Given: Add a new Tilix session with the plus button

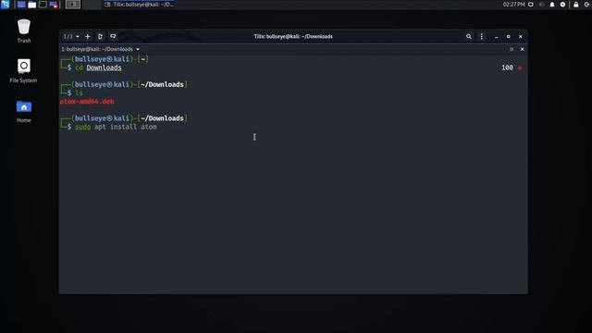Looking at the screenshot, I should point(88,37).
